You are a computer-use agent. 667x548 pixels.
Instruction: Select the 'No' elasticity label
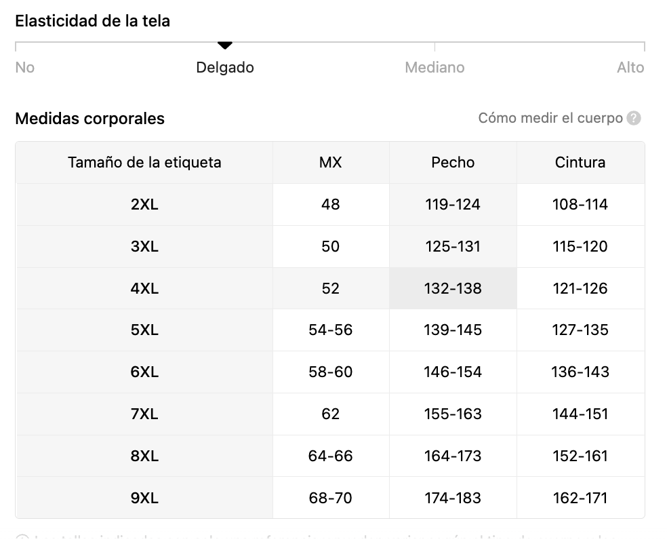click(x=24, y=68)
